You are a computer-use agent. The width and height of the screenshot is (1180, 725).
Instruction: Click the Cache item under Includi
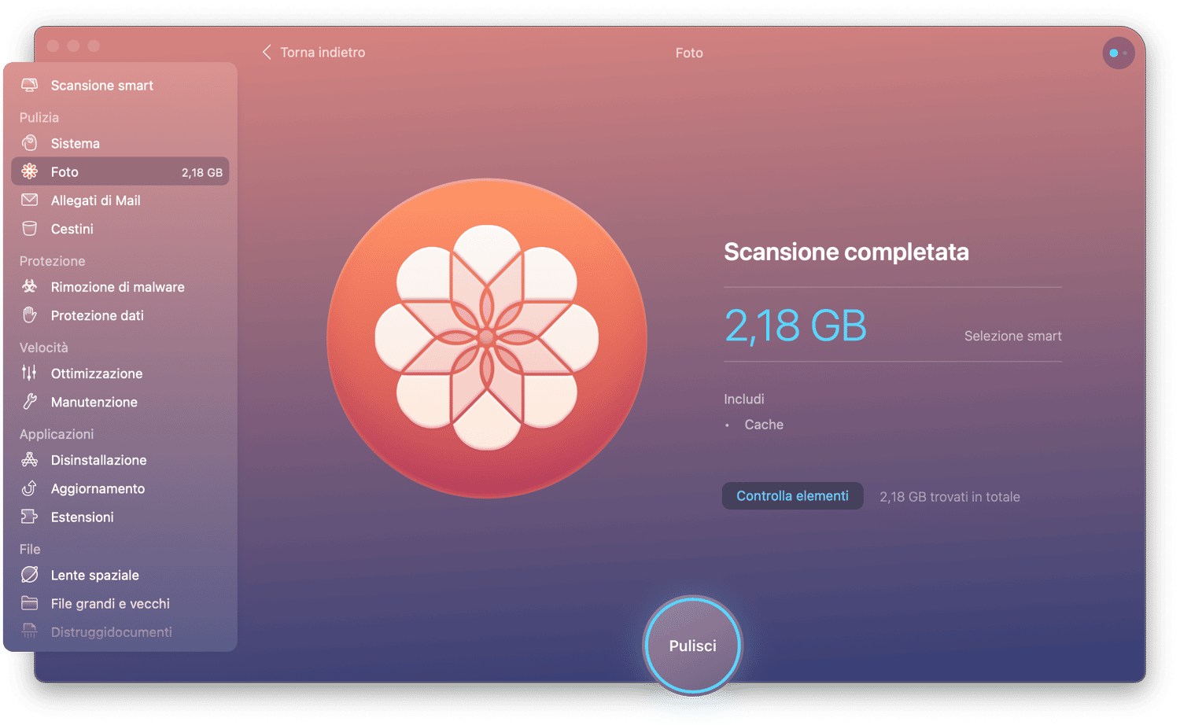(764, 425)
